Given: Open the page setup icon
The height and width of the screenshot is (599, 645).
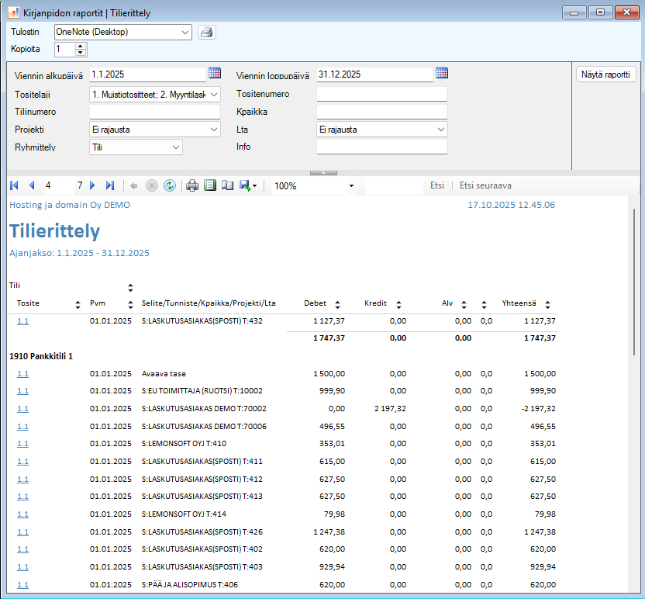Looking at the screenshot, I should (227, 186).
